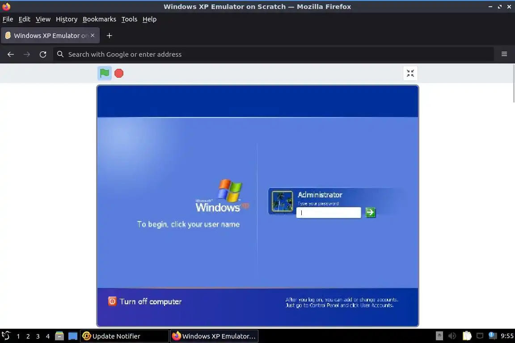Click Turn off computer power icon
515x343 pixels.
coord(112,301)
